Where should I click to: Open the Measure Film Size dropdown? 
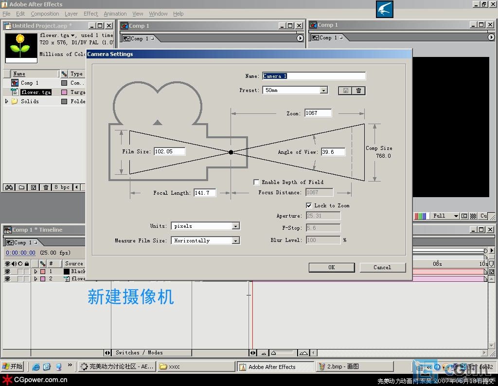pyautogui.click(x=235, y=240)
